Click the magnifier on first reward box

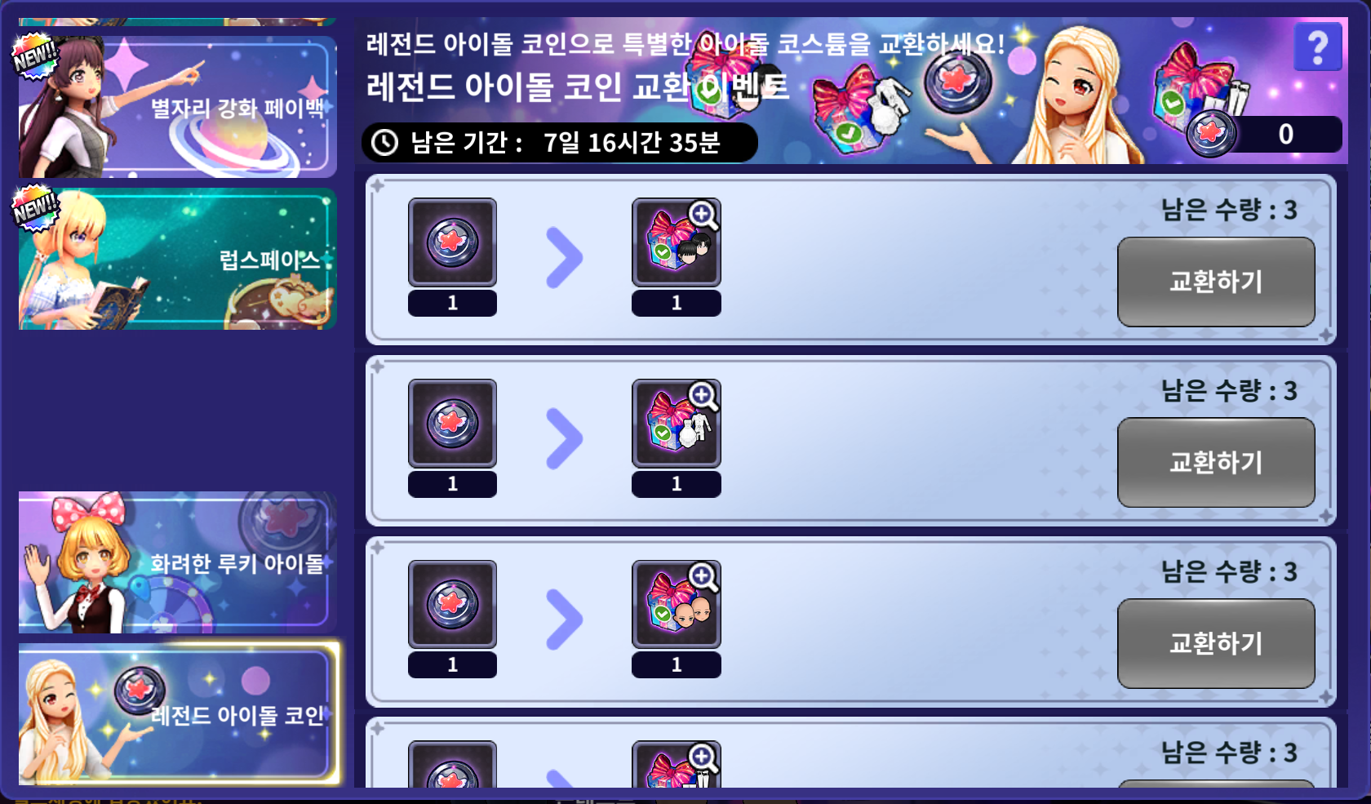tap(703, 216)
